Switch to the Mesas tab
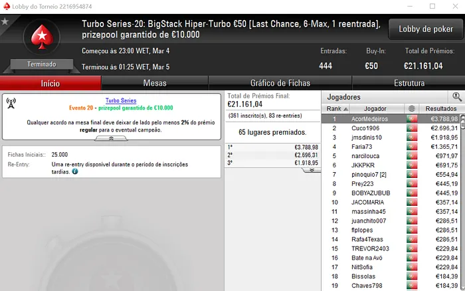Screen dimensions: 465x291 tap(155, 83)
